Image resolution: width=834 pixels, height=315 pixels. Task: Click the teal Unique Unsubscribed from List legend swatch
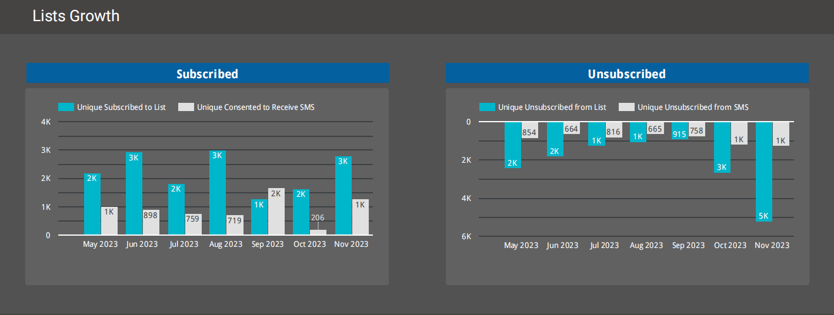coord(487,107)
